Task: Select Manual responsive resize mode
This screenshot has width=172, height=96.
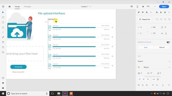Action: click(x=162, y=47)
